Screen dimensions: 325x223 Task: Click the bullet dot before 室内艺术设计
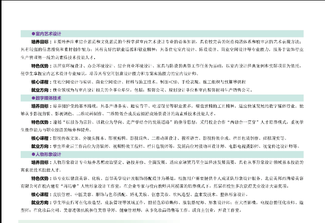(x=33, y=34)
